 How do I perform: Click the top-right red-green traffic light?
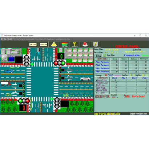point(59,63)
